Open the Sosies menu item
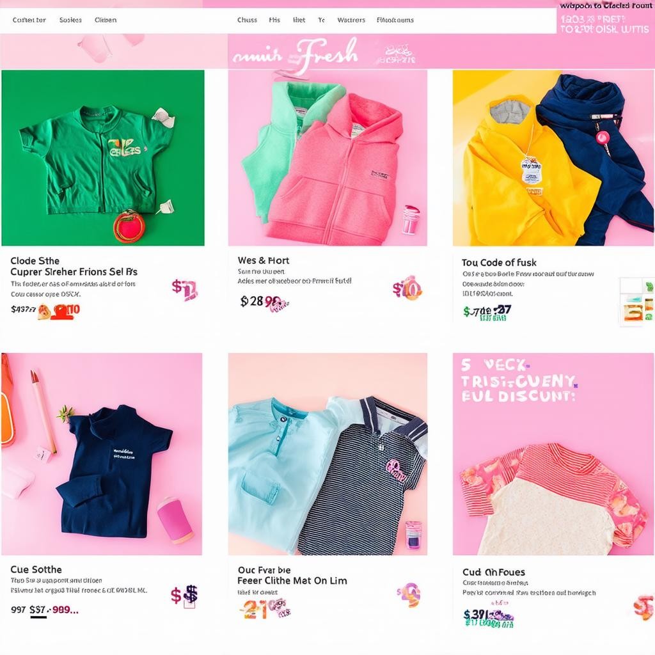655x655 pixels. [x=70, y=20]
